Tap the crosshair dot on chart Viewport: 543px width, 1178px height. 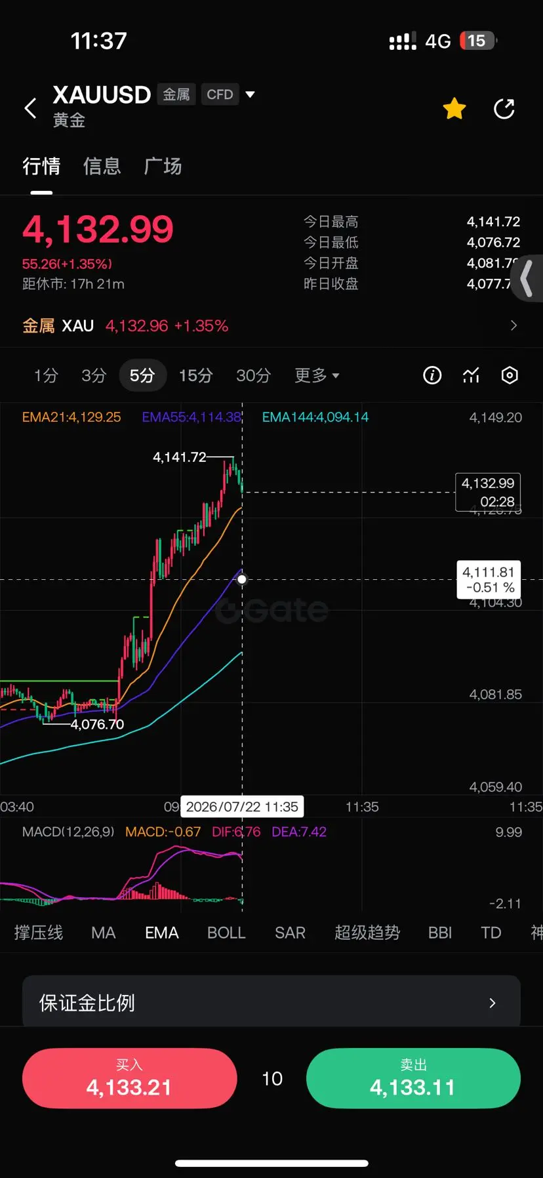[x=242, y=579]
